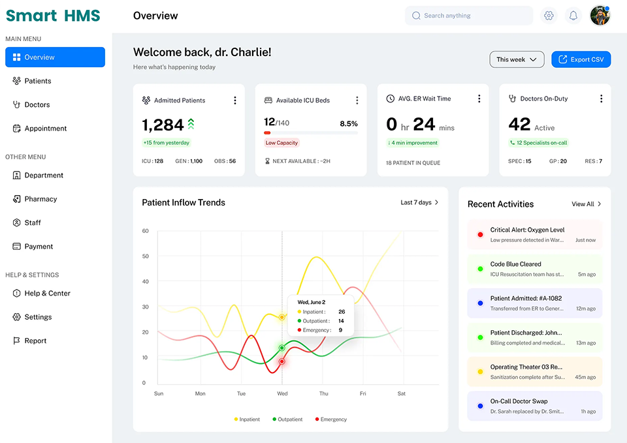Image resolution: width=627 pixels, height=443 pixels.
Task: Click the ICU bed icon
Action: [268, 100]
